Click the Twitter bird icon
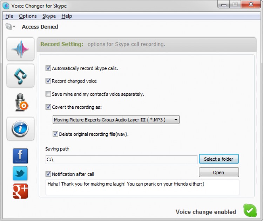Screen dimensions: 263x221 [20, 173]
